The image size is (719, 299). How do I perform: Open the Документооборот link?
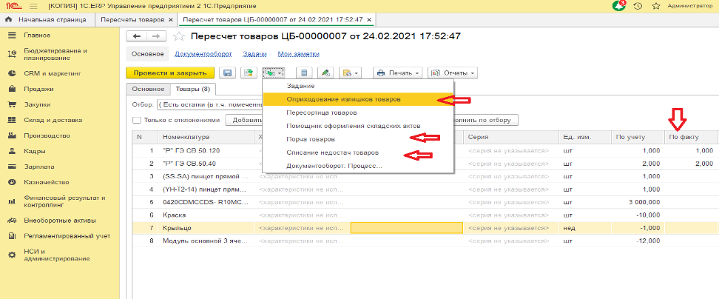click(x=203, y=54)
